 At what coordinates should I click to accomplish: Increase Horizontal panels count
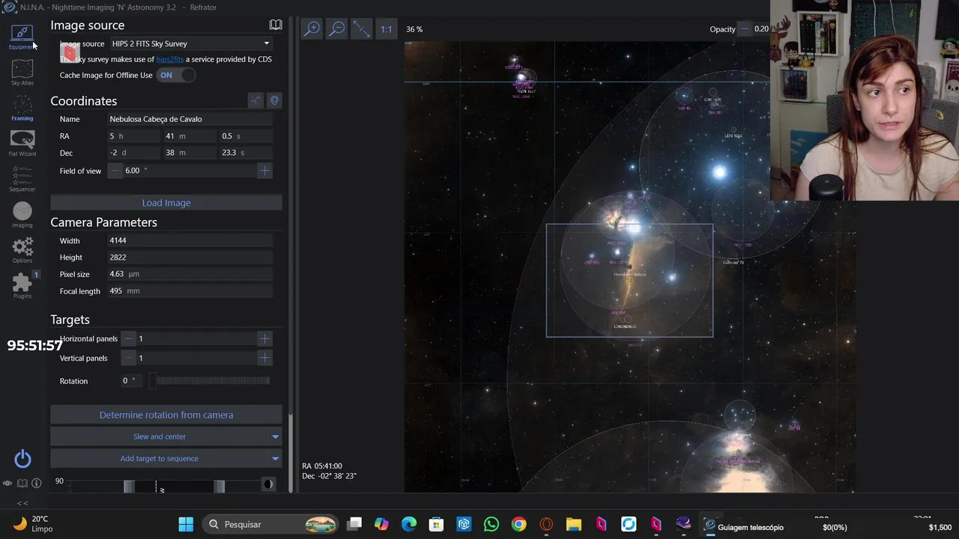tap(264, 338)
